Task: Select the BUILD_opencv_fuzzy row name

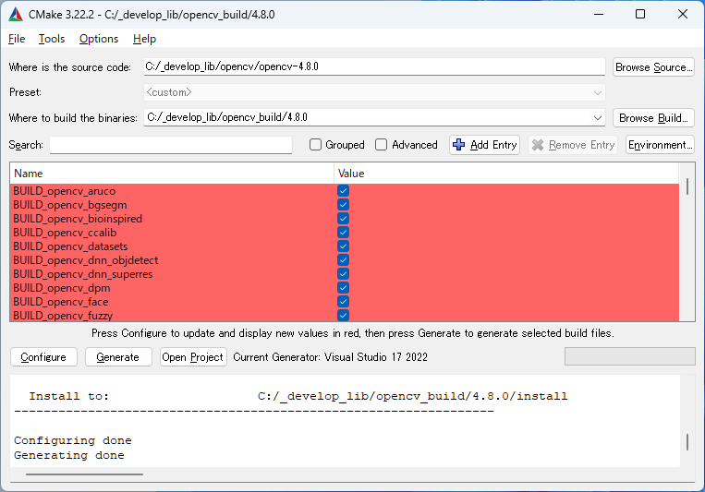Action: click(x=63, y=316)
